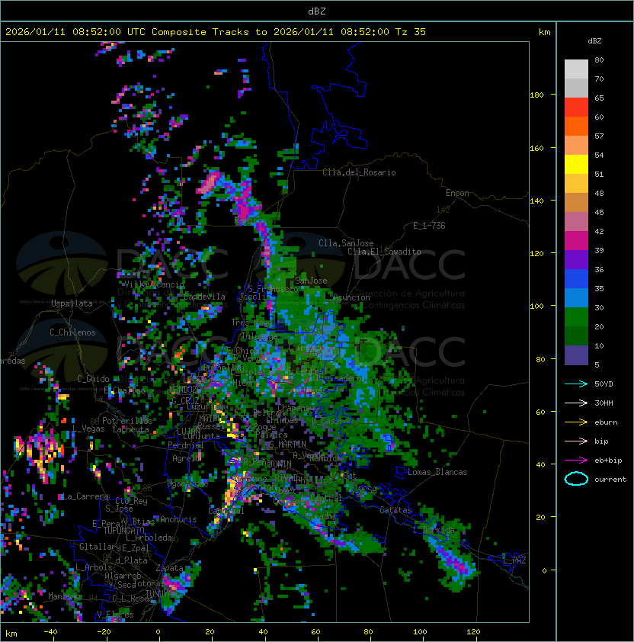Click the C_Guido map label
The width and height of the screenshot is (634, 642).
tap(93, 379)
